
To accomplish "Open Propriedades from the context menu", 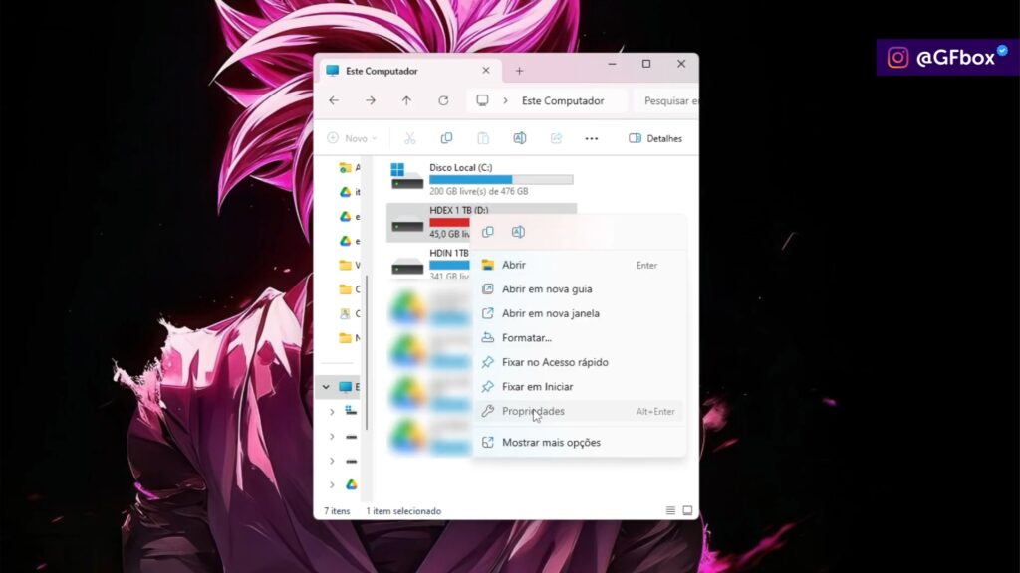I will [579, 411].
